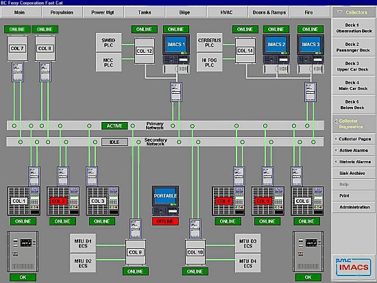Click the IMACS 3 workstation icon
The width and height of the screenshot is (377, 283).
click(x=311, y=53)
